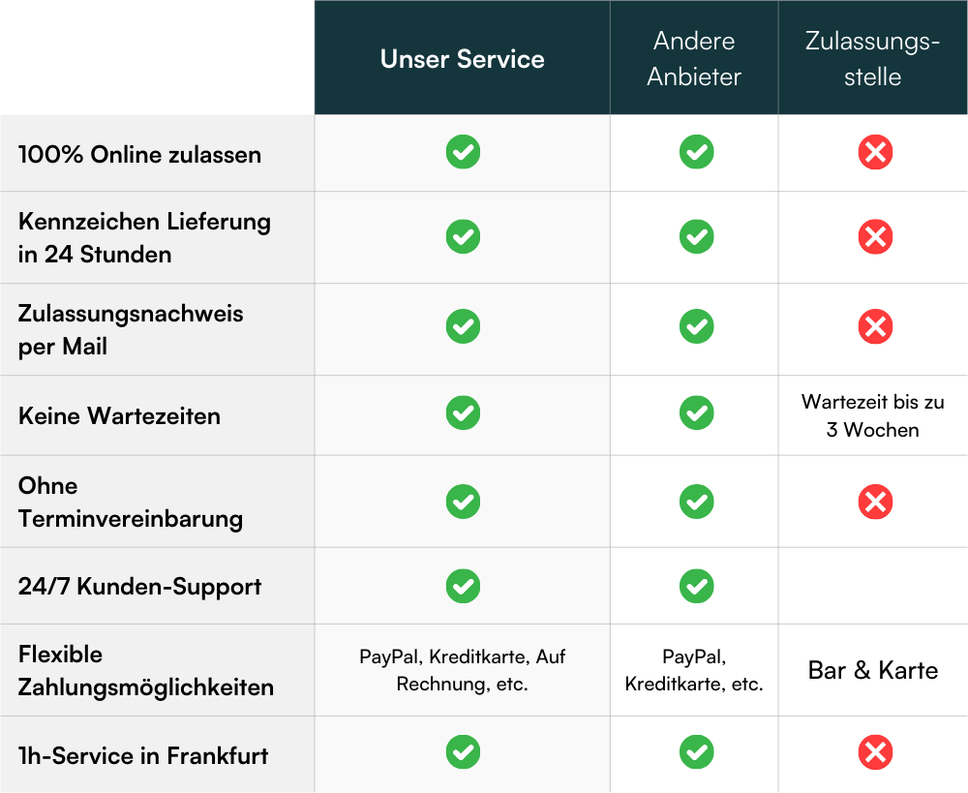This screenshot has width=968, height=793.
Task: Click red cross for Zulassungsstelle 100% Online zulassen
Action: point(875,152)
